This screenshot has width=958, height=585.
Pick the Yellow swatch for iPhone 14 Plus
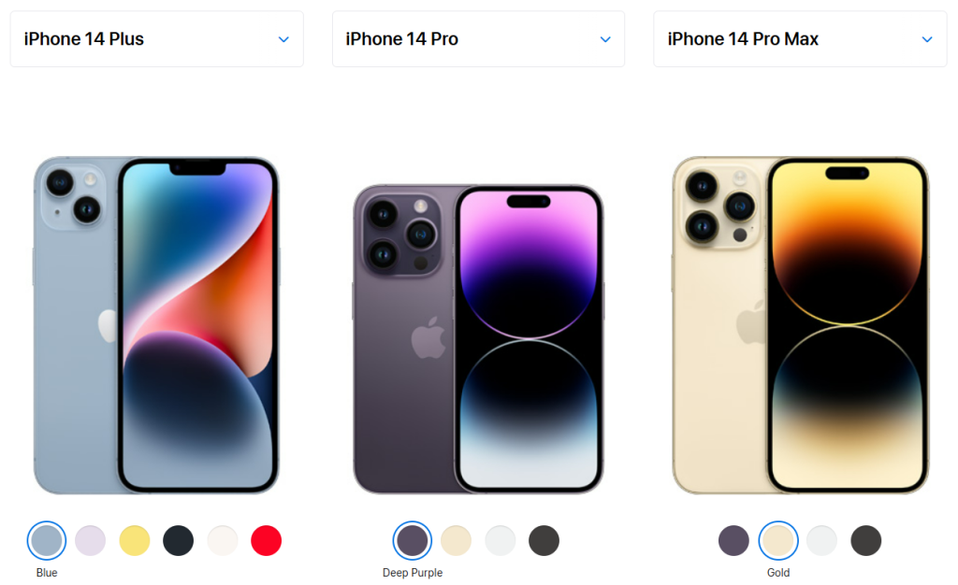coord(135,540)
